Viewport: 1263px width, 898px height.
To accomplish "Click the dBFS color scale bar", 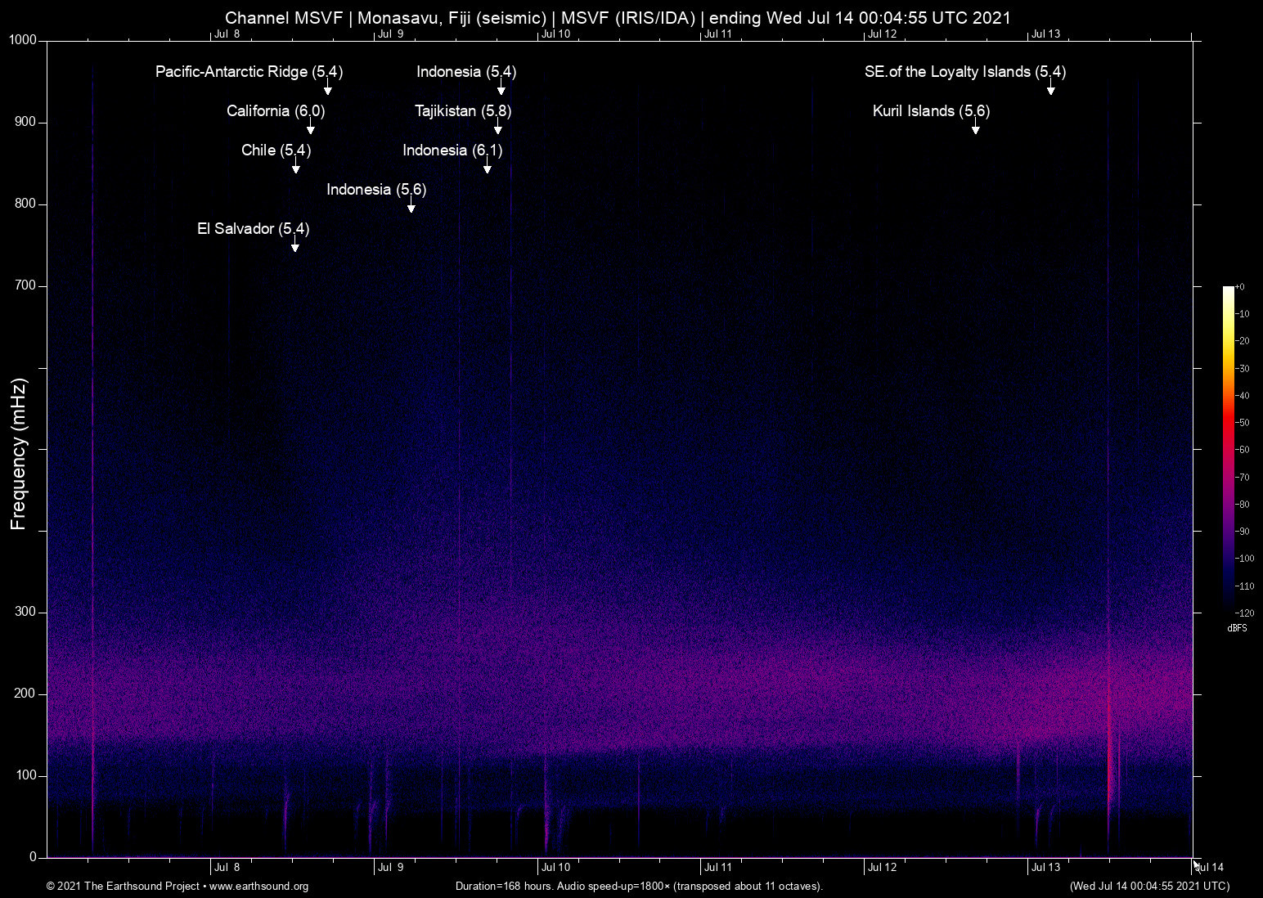I will point(1229,448).
